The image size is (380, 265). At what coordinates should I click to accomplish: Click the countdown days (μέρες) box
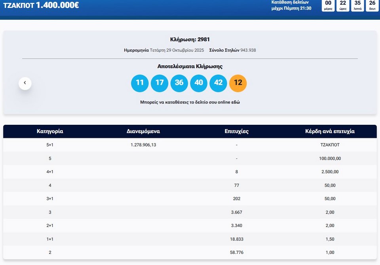click(x=328, y=5)
